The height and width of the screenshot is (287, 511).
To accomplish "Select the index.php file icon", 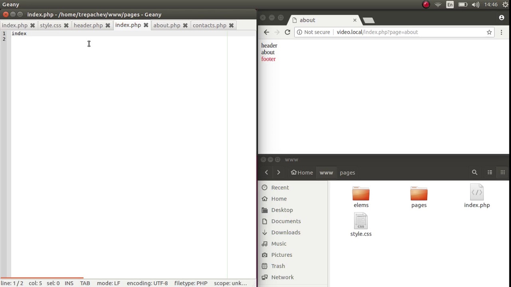I will [477, 193].
